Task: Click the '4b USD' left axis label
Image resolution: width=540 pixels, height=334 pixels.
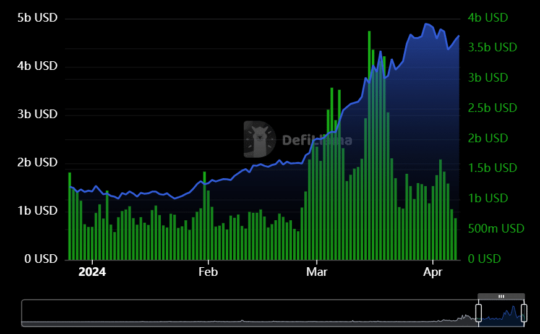Action: click(x=37, y=66)
